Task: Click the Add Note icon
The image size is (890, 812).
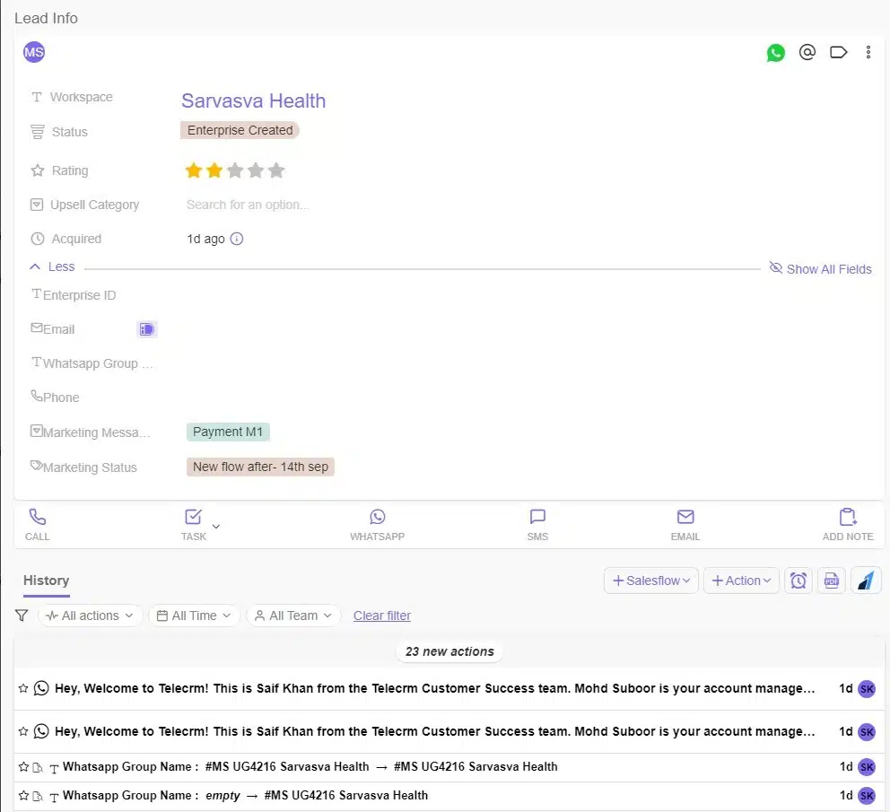Action: click(x=846, y=517)
